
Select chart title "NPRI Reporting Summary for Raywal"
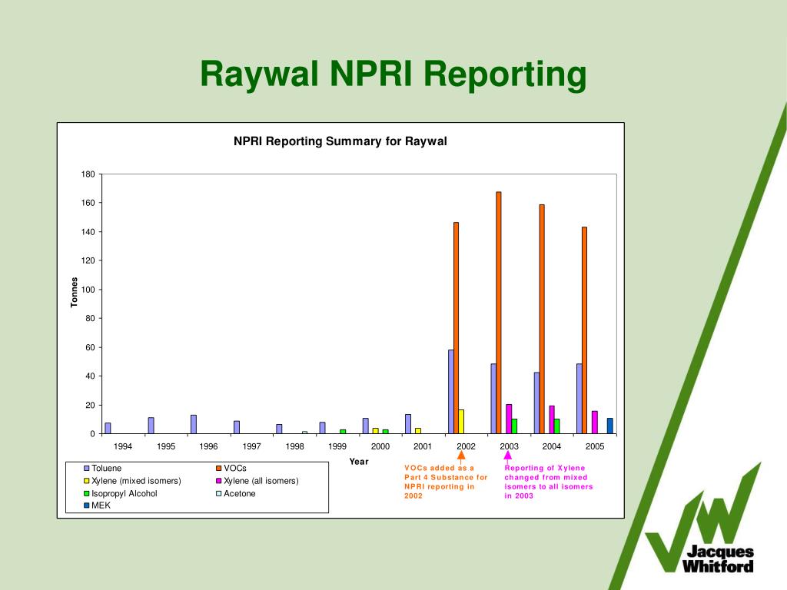point(340,141)
